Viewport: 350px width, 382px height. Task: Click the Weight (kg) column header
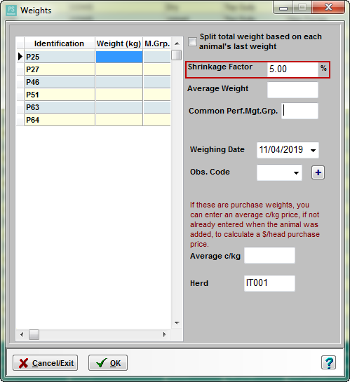click(119, 43)
